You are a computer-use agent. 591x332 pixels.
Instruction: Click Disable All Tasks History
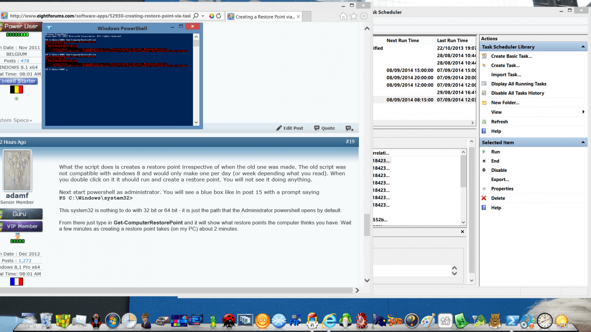517,93
